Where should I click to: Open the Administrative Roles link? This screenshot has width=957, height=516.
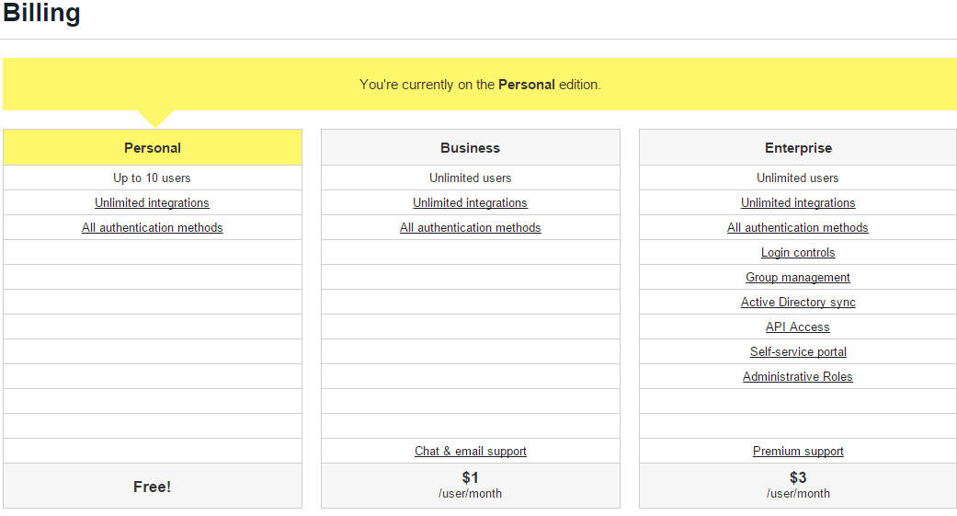(x=798, y=377)
